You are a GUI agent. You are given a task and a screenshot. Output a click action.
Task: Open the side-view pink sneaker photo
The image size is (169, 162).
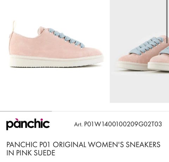[55, 51]
